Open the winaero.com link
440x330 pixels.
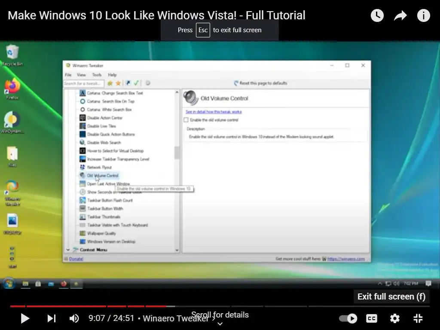(x=346, y=259)
